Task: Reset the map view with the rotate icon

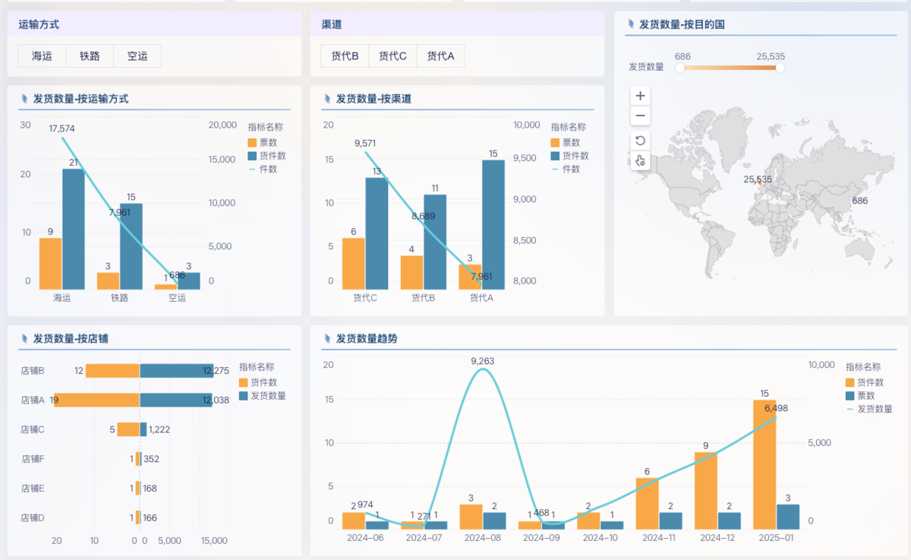Action: (x=640, y=141)
